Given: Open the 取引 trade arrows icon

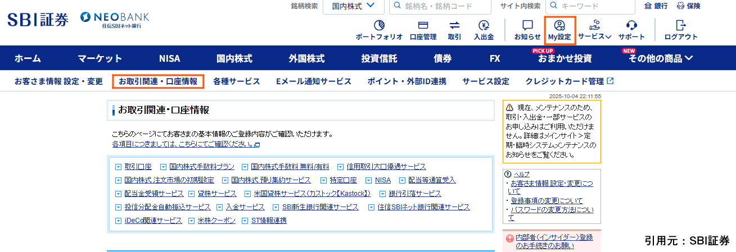Looking at the screenshot, I should [x=454, y=26].
